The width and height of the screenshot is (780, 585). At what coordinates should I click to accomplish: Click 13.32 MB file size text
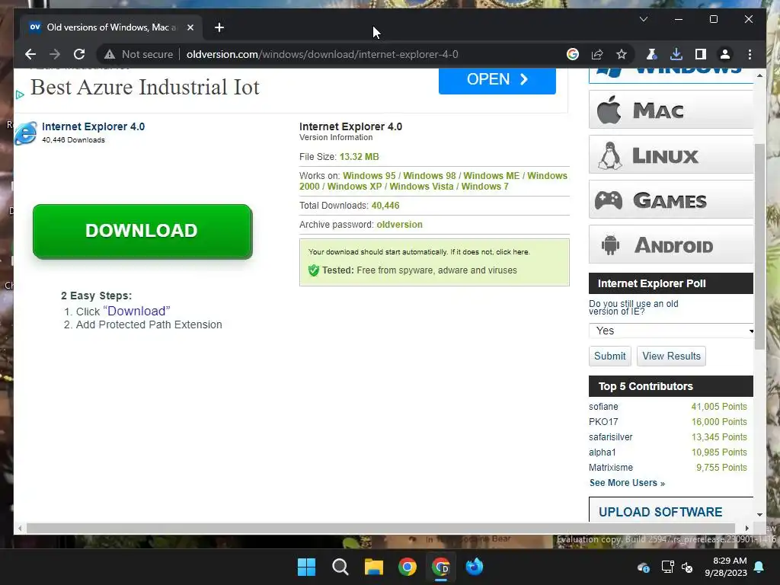[360, 157]
